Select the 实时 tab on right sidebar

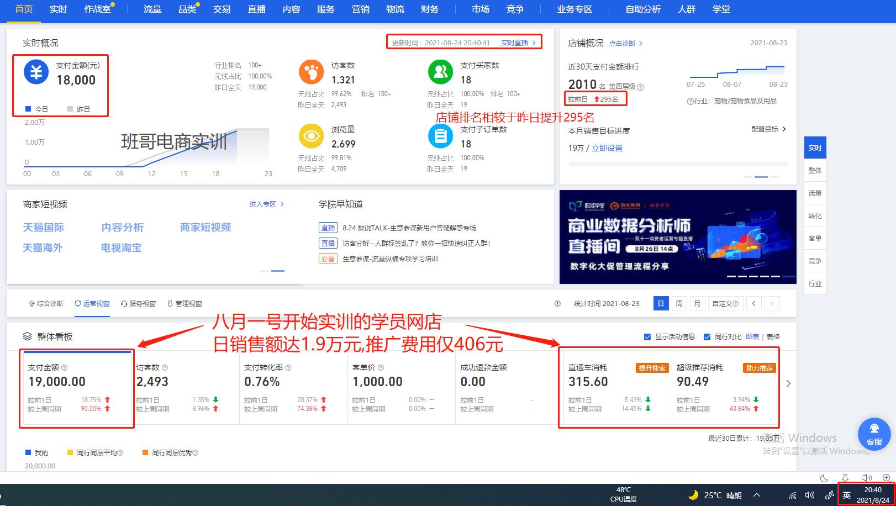click(814, 147)
